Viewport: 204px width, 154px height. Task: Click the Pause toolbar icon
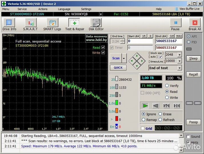click(175, 25)
